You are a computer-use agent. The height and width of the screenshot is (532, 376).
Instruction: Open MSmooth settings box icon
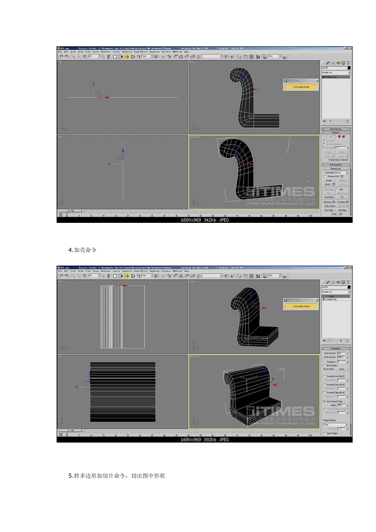(x=334, y=202)
